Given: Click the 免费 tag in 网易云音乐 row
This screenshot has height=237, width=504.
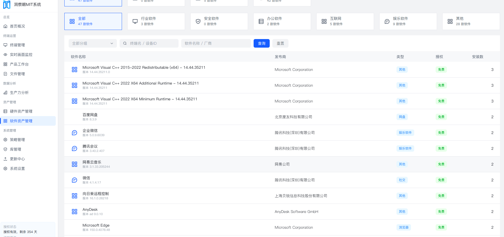Looking at the screenshot, I should pyautogui.click(x=441, y=164).
